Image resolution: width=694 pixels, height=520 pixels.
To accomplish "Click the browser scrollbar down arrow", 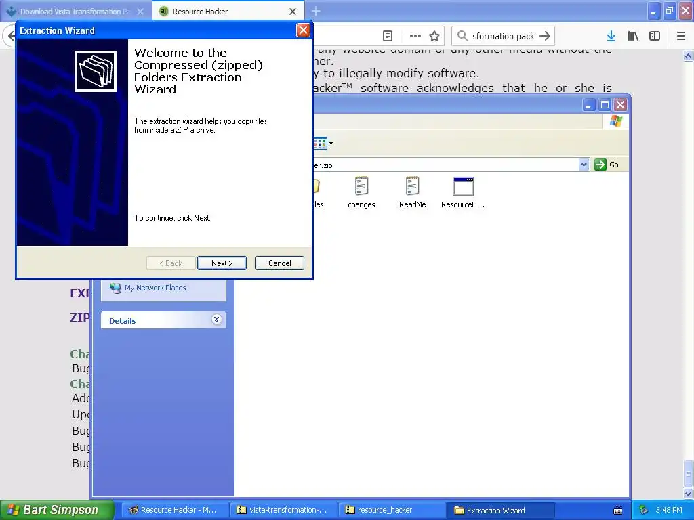I will pos(688,493).
